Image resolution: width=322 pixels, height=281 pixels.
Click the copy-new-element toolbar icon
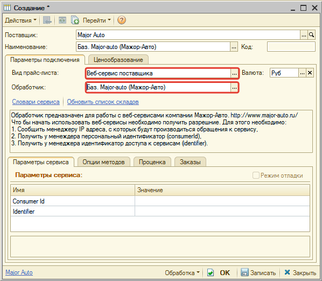75,20
